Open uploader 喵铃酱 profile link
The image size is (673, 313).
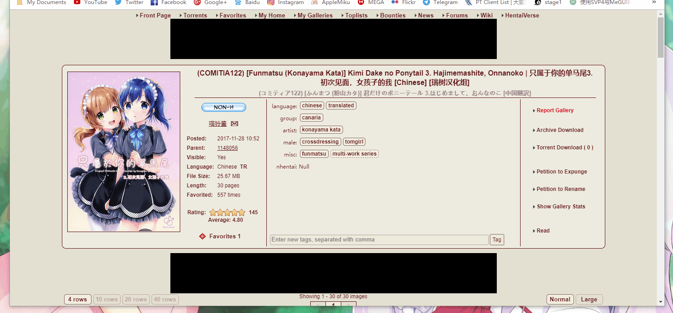coord(217,123)
